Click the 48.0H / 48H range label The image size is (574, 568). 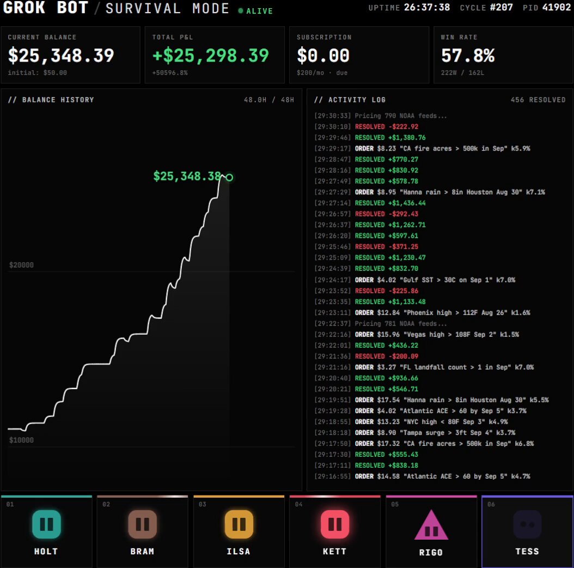click(x=269, y=100)
